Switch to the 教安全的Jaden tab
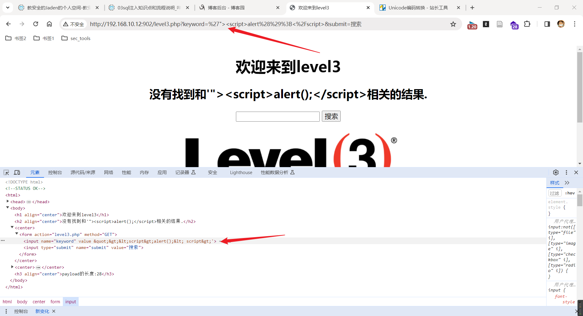This screenshot has width=583, height=316. tap(59, 8)
